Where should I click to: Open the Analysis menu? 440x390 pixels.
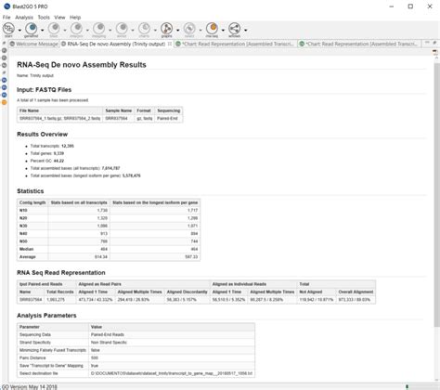coord(24,18)
